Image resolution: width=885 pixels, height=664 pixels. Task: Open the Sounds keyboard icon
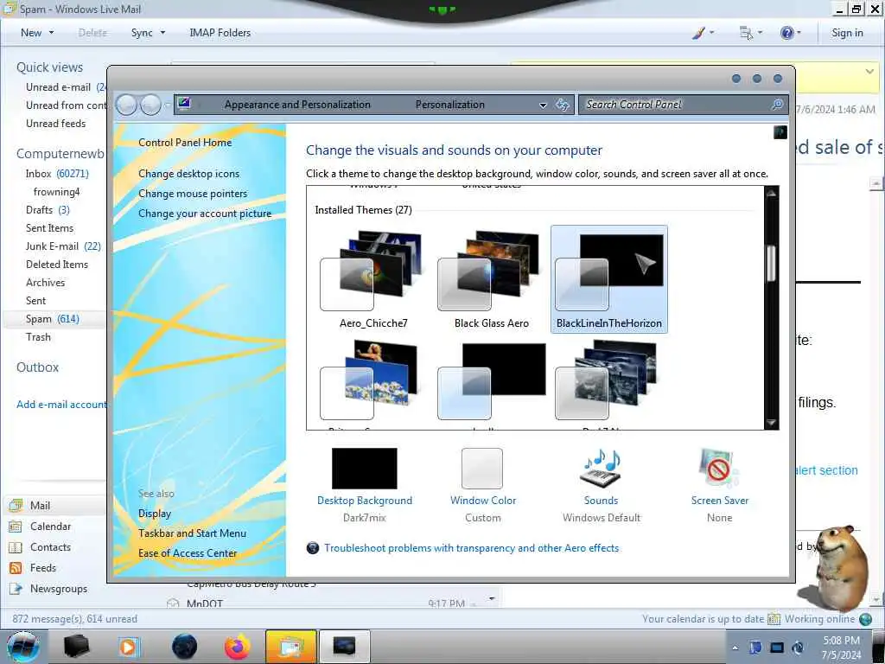[602, 469]
